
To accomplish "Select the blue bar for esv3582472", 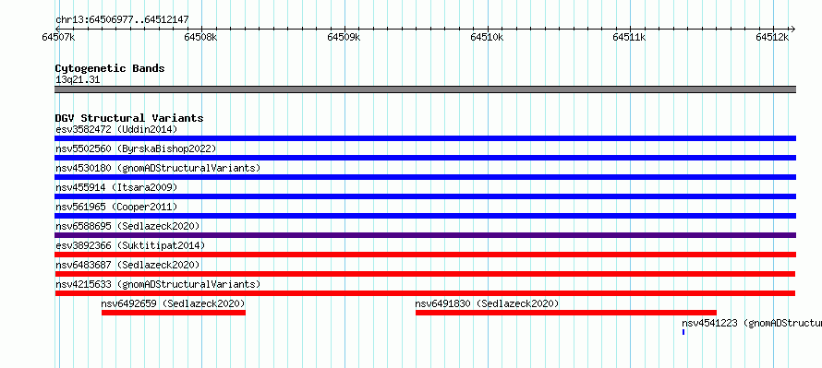I will tap(425, 138).
